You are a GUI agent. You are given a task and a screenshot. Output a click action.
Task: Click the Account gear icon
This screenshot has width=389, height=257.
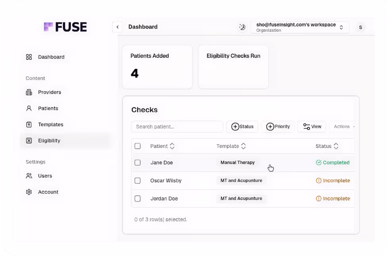point(29,192)
